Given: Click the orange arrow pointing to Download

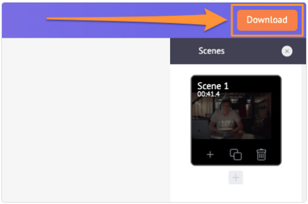Looking at the screenshot, I should 137,20.
